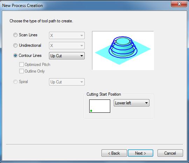
Task: Open the Scan Lines direction dropdown
Action: tap(67, 36)
